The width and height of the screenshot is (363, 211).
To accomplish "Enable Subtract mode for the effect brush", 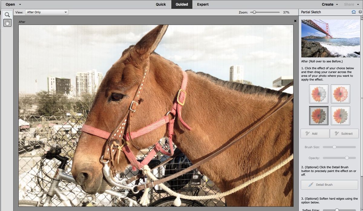I will tap(344, 133).
